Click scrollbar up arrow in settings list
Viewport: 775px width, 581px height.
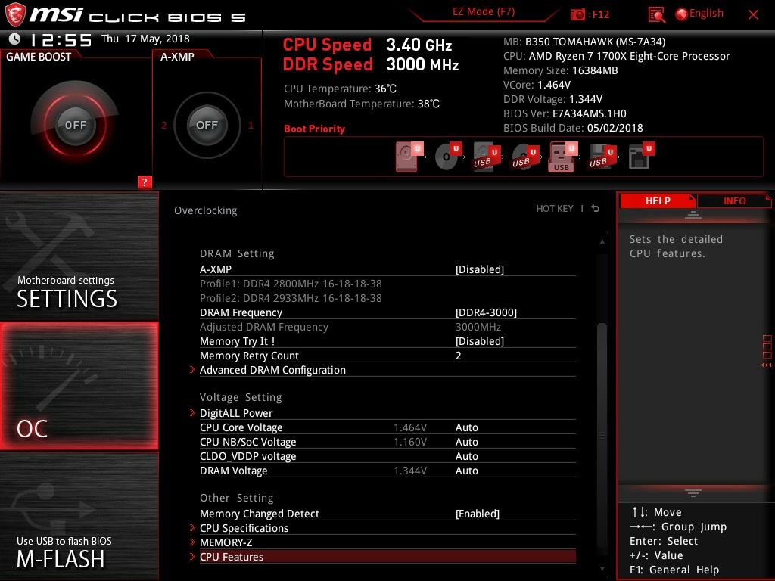click(602, 241)
